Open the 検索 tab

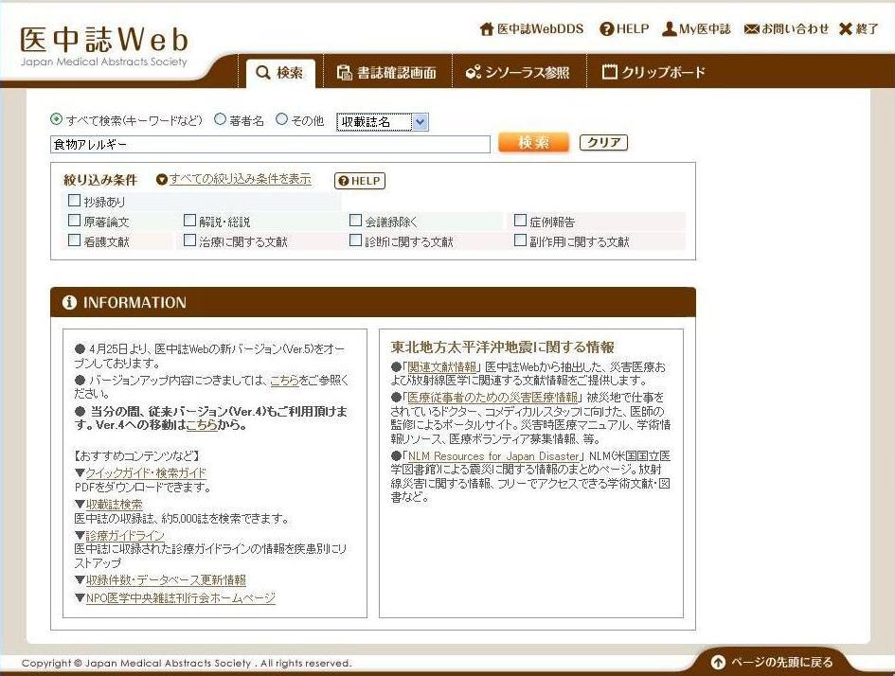(x=280, y=73)
